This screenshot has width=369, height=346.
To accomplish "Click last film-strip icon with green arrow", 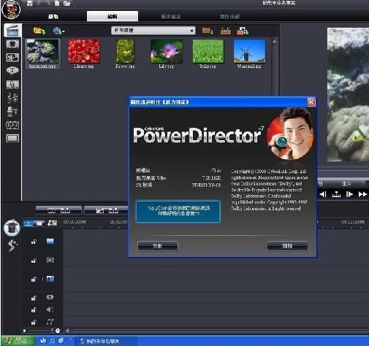I will (x=243, y=31).
